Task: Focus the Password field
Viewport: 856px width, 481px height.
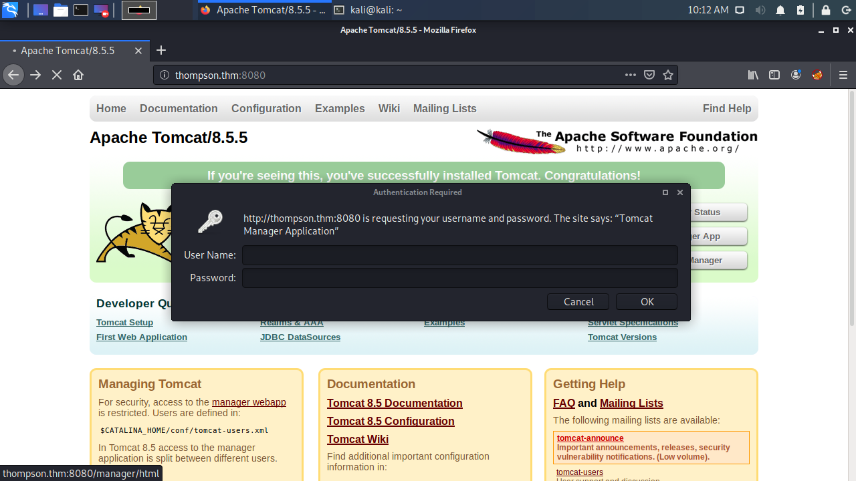Action: [460, 278]
